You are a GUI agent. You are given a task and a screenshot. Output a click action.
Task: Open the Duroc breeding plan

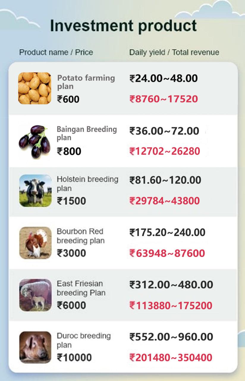[84, 340]
